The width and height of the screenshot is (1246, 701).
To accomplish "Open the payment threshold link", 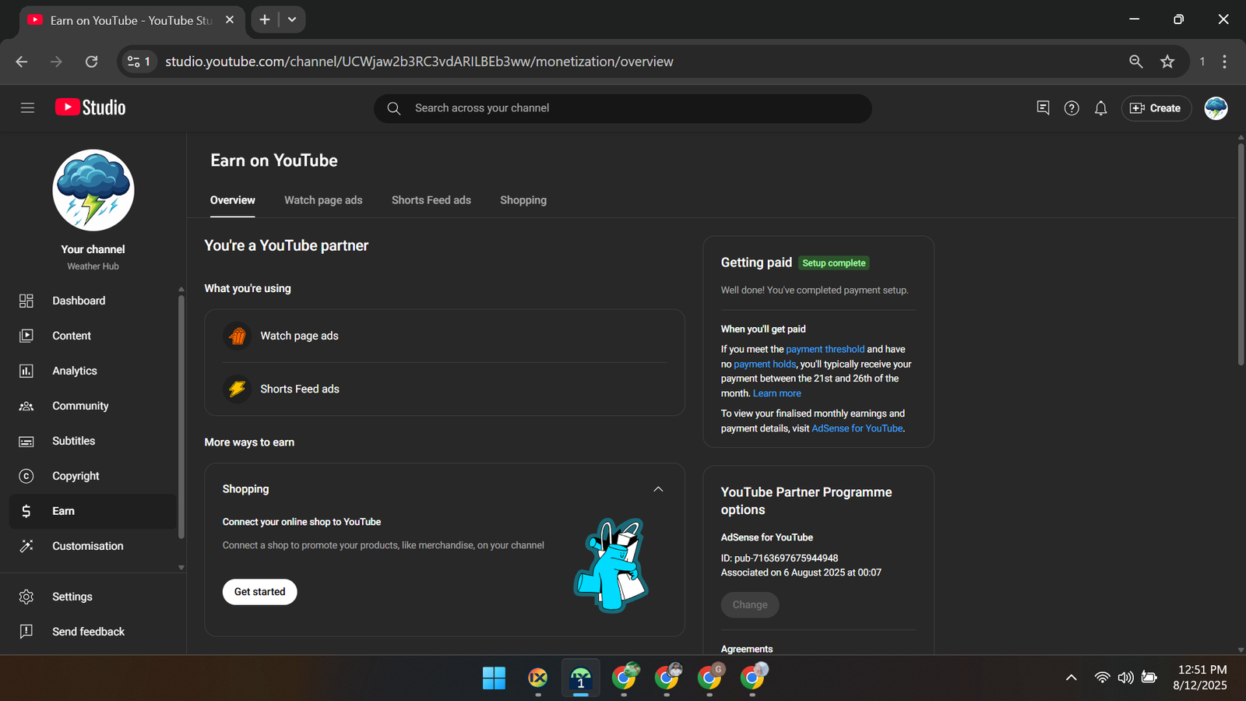I will coord(825,349).
